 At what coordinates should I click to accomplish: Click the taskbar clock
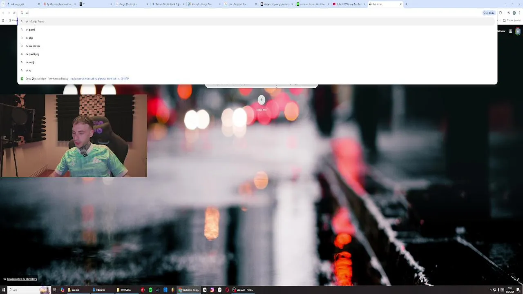[510, 290]
